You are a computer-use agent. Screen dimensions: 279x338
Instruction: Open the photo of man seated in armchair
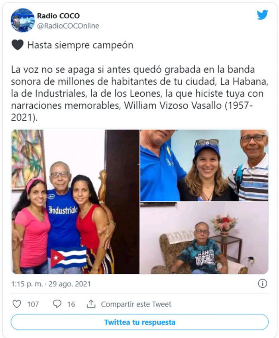pos(204,238)
